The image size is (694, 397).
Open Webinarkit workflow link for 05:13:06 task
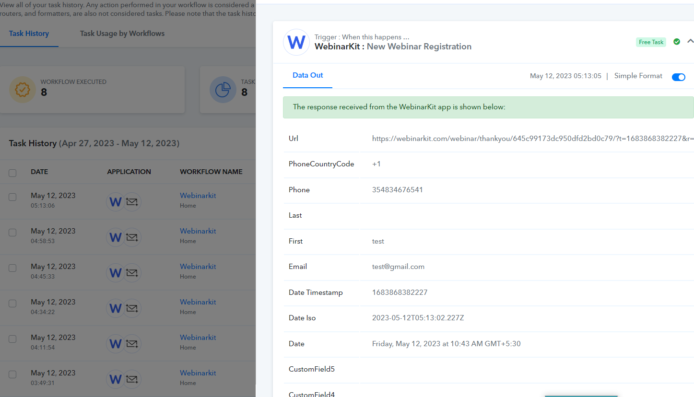click(198, 196)
